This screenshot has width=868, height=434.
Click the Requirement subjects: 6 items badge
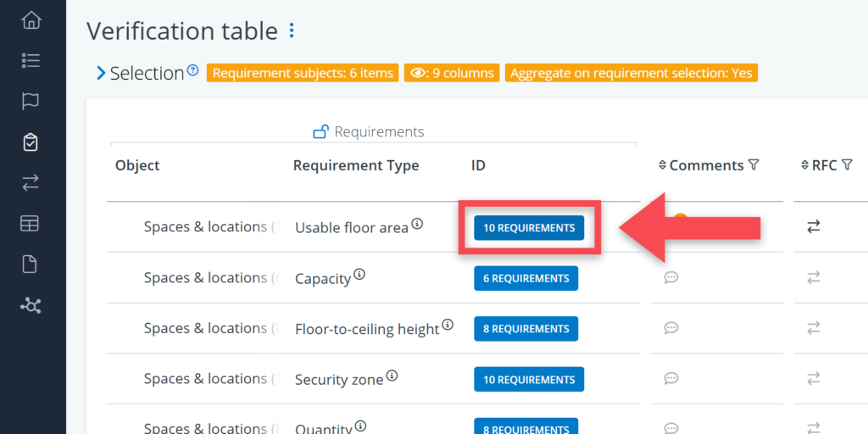coord(303,73)
